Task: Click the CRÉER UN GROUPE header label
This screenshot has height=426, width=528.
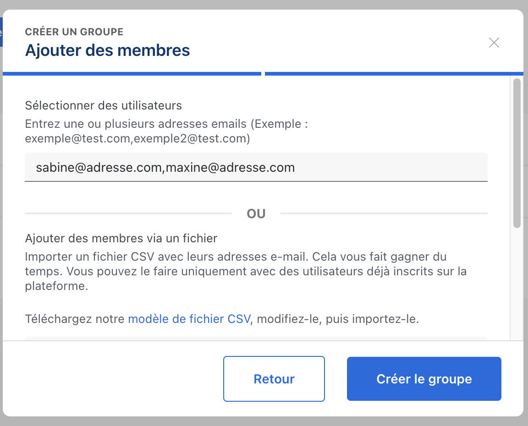Action: [x=74, y=32]
